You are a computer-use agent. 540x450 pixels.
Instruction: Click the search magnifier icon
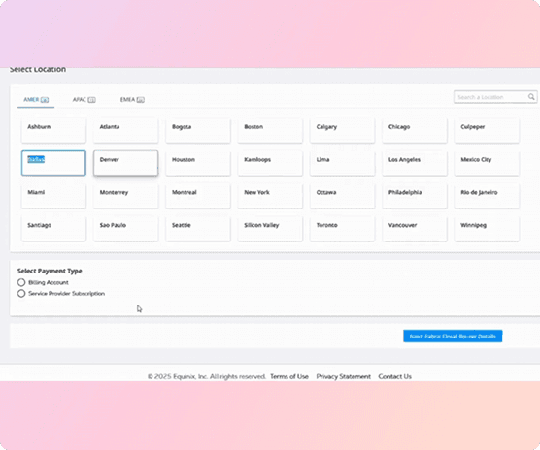click(x=531, y=97)
